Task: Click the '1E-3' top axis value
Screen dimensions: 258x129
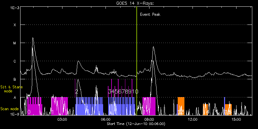Action: [x=15, y=8]
